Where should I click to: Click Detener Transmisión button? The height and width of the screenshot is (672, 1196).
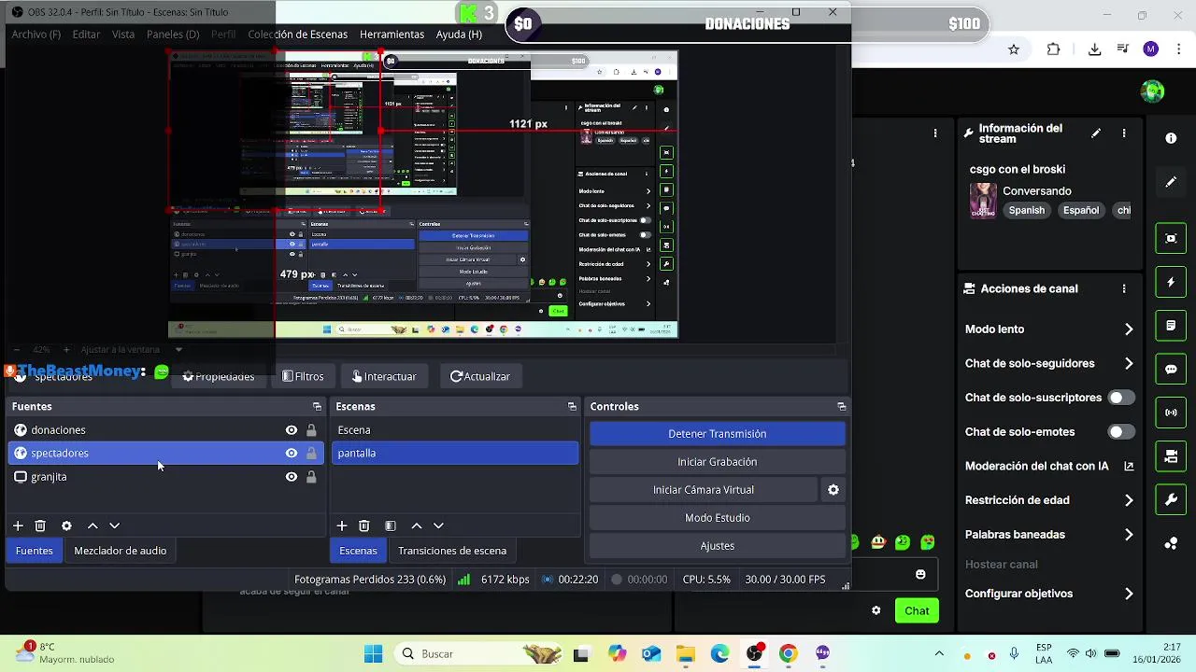click(718, 434)
